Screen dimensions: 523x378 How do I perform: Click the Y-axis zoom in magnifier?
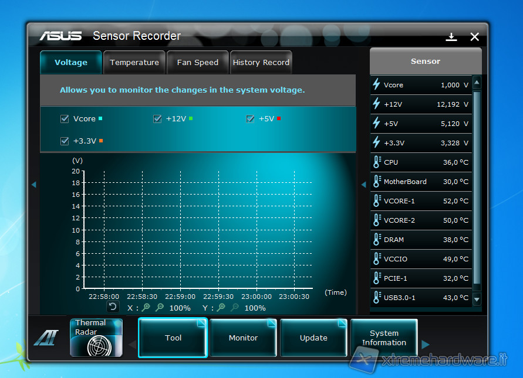click(x=221, y=308)
